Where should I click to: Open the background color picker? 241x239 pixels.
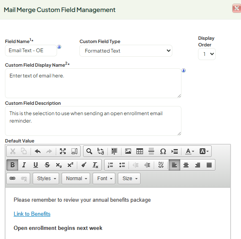pyautogui.click(x=204, y=151)
